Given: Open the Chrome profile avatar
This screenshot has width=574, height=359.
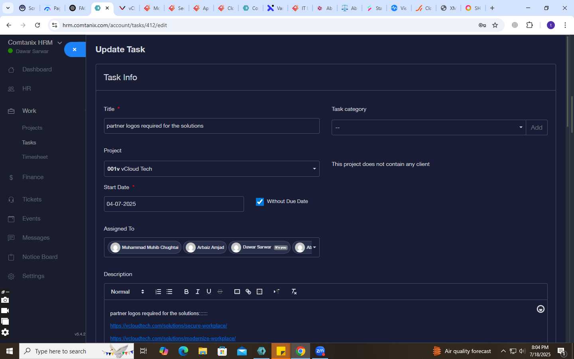Looking at the screenshot, I should pos(551,25).
